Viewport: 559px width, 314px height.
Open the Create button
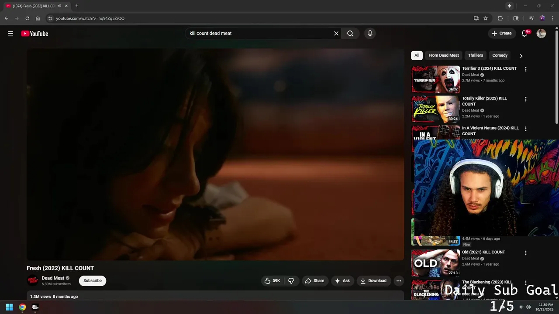pos(501,34)
